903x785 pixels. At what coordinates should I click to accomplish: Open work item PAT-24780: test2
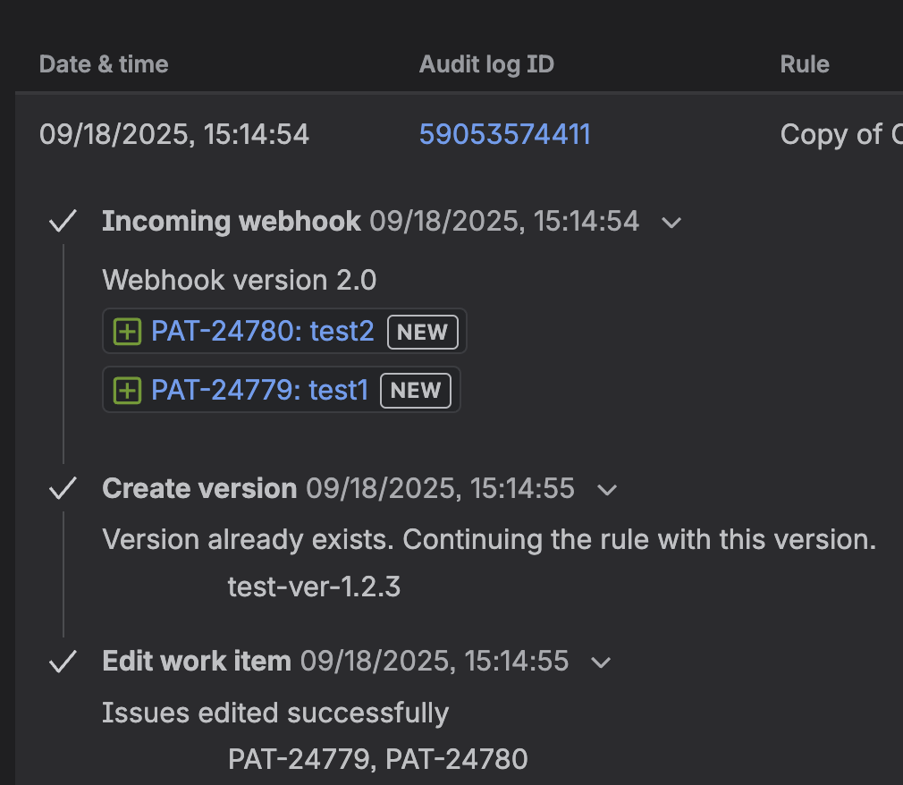(263, 331)
